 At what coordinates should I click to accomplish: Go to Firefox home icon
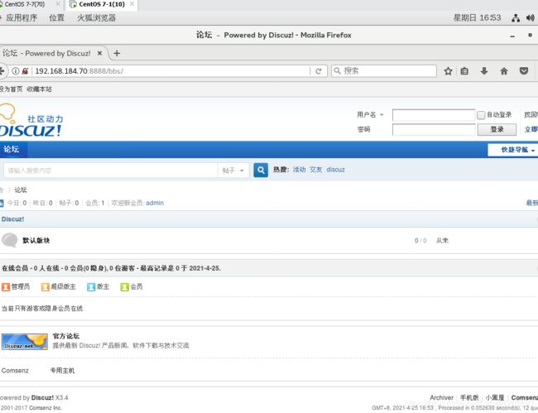click(x=504, y=71)
